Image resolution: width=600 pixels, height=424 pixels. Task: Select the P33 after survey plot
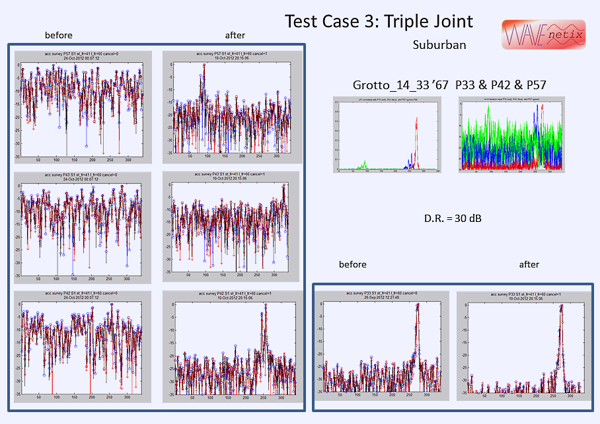[x=523, y=345]
